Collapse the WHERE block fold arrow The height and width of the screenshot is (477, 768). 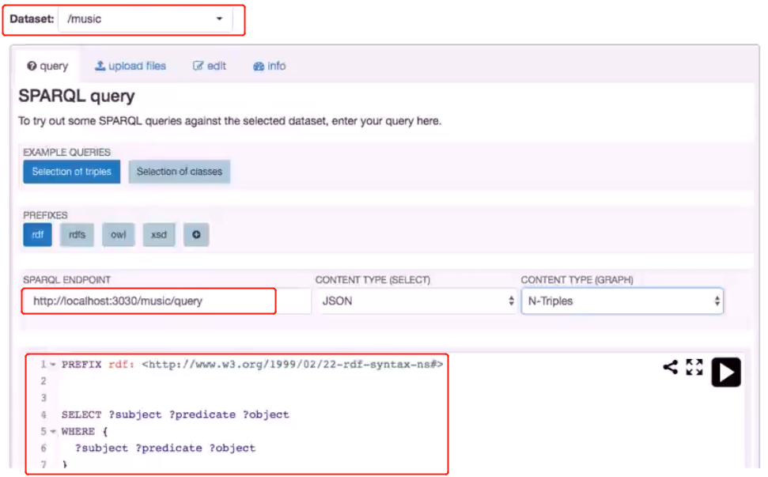(x=53, y=431)
